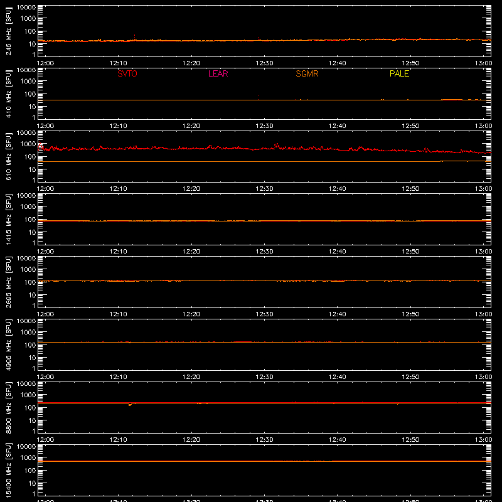Viewport: 502px width, 502px height.
Task: Select the 8800 MHz [SFU] axis title
Action: coord(8,407)
